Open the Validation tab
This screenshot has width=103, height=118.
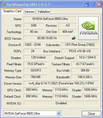[43, 12]
